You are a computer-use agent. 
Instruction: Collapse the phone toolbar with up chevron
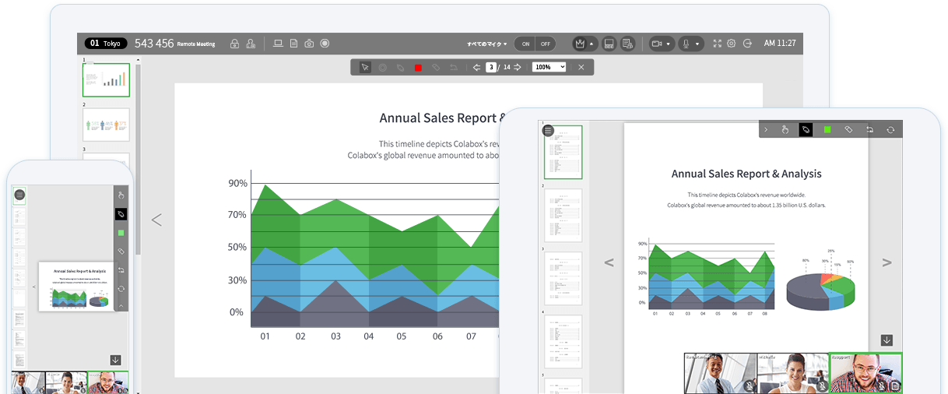click(x=121, y=306)
